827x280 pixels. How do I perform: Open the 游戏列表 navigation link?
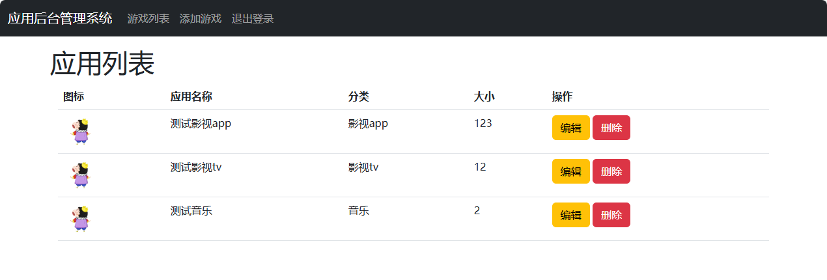pyautogui.click(x=148, y=19)
